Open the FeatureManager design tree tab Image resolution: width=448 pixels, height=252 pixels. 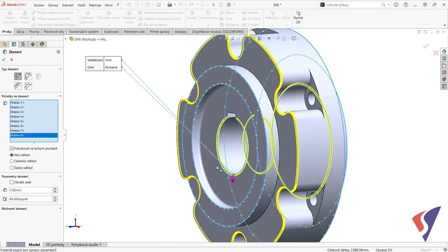tap(5, 44)
